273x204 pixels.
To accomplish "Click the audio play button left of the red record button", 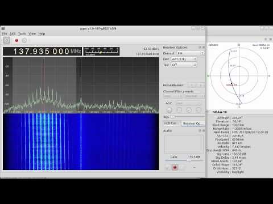I will point(168,167).
